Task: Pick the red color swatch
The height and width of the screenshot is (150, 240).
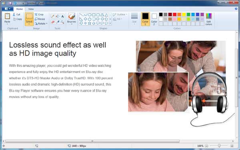Action: (175, 14)
